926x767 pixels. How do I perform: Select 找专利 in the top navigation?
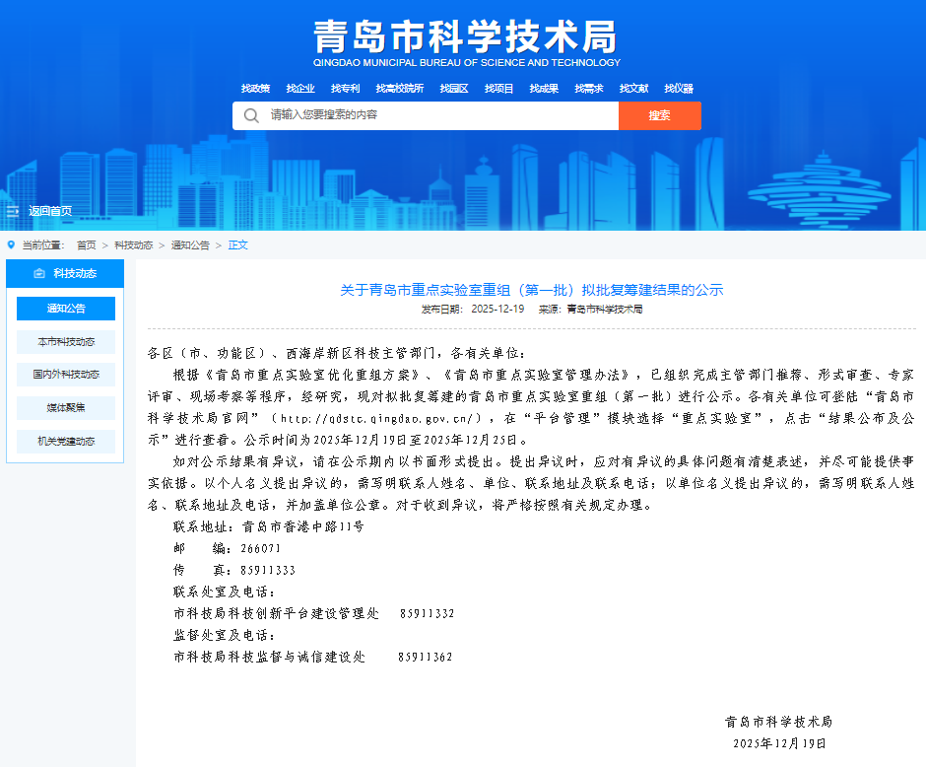[342, 88]
